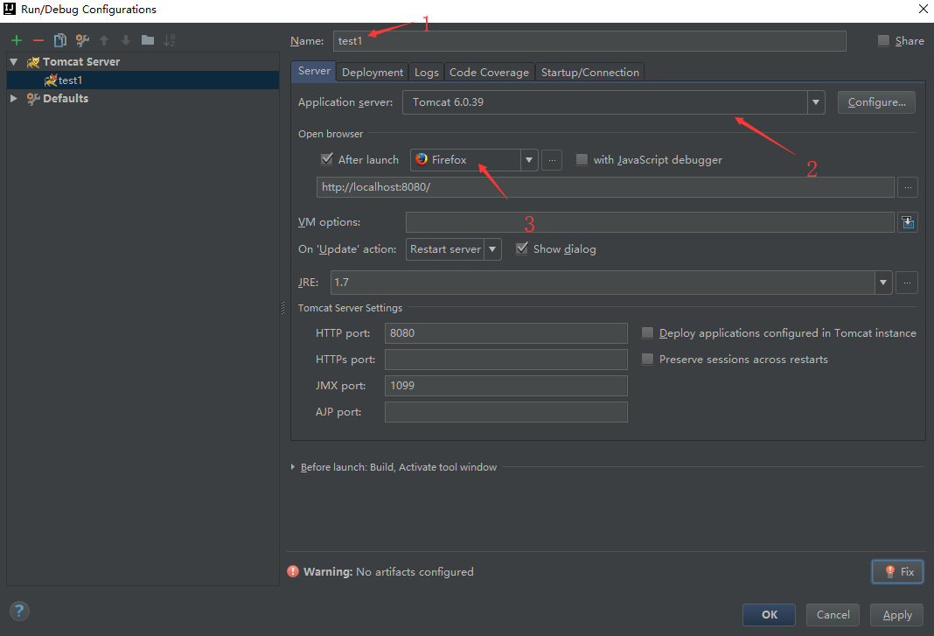Click the Apply button
The width and height of the screenshot is (934, 636).
(x=897, y=614)
